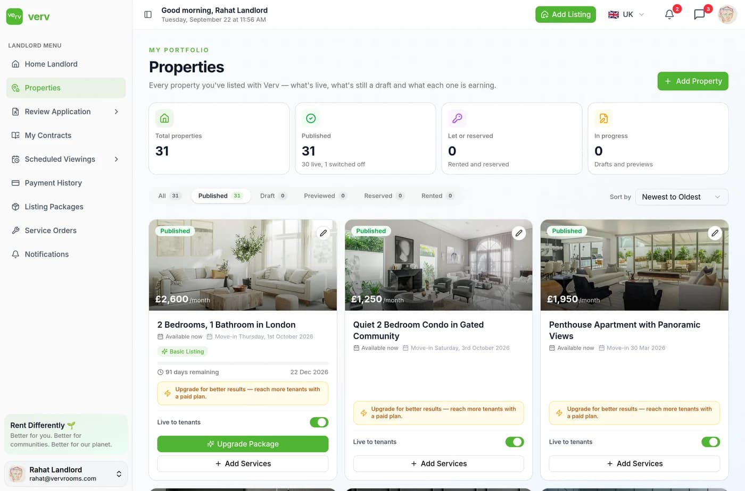The image size is (745, 491).
Task: Open the Newest to Oldest sort dropdown
Action: pyautogui.click(x=682, y=197)
